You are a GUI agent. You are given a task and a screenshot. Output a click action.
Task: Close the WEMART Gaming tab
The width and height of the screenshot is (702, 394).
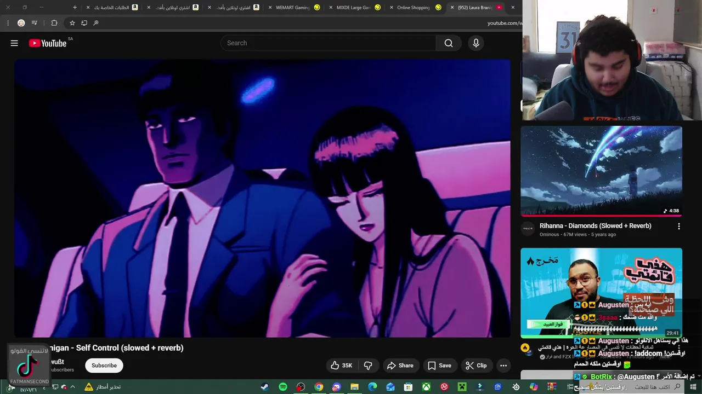tap(270, 8)
